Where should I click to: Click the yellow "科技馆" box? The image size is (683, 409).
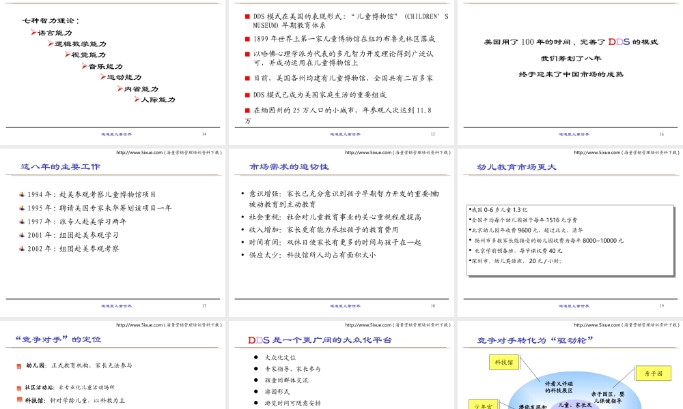[504, 362]
